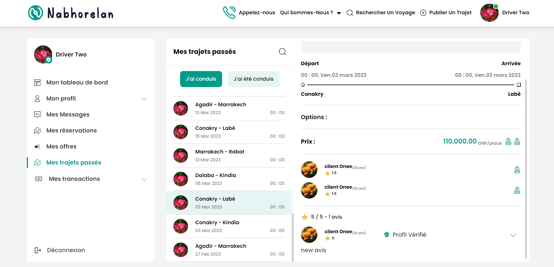
Task: Click the phone call icon
Action: click(x=229, y=13)
